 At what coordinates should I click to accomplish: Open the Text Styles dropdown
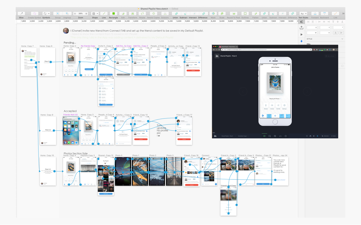pyautogui.click(x=303, y=14)
